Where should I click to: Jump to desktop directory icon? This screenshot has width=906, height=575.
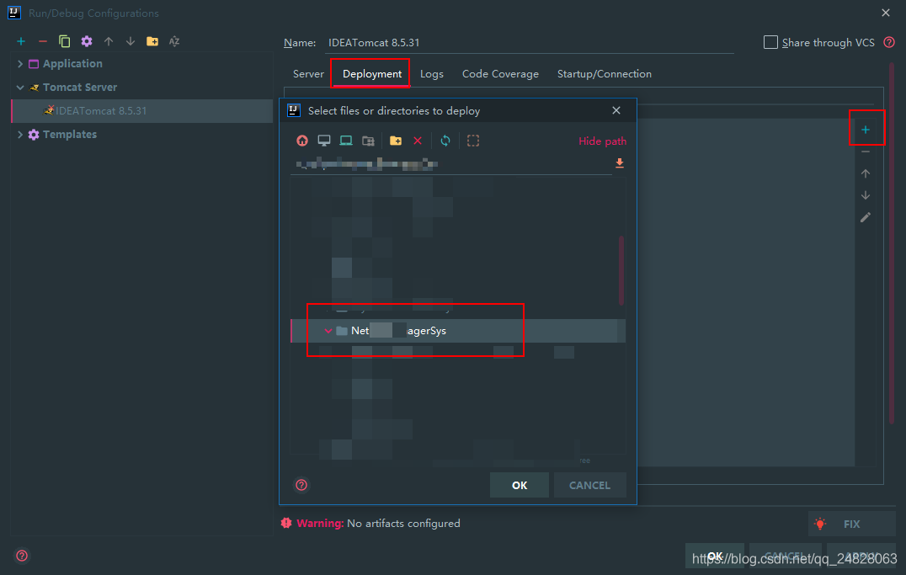click(324, 141)
